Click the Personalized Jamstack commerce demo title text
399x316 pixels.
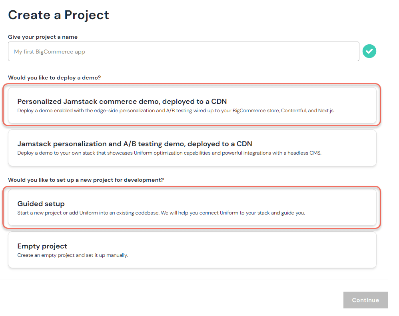pos(123,101)
